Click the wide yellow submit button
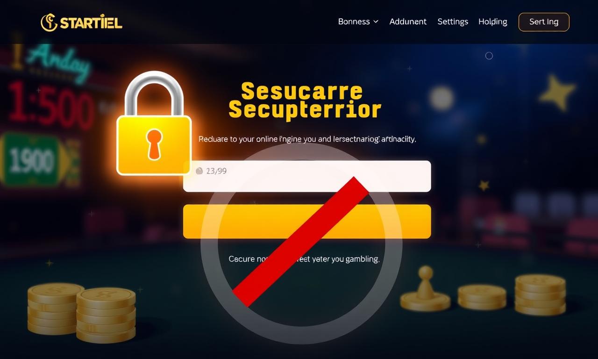 (307, 222)
